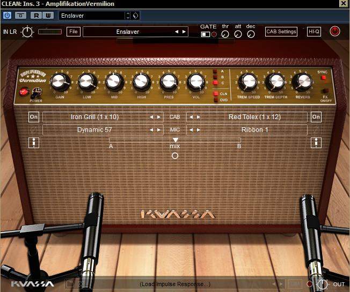
Task: Click the Read automation R button
Action: 36,16
